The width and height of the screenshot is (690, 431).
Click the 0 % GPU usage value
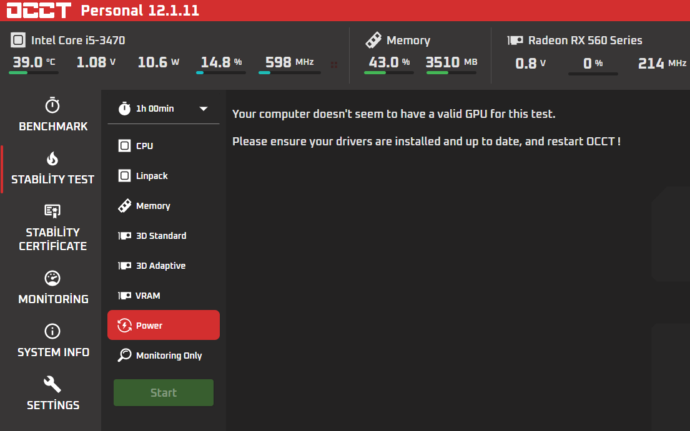tap(593, 63)
